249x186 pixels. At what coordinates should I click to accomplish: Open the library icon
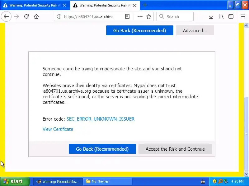pyautogui.click(x=221, y=16)
